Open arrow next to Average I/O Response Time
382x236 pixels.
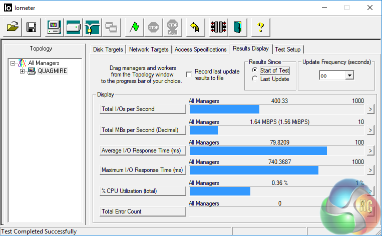click(x=370, y=151)
